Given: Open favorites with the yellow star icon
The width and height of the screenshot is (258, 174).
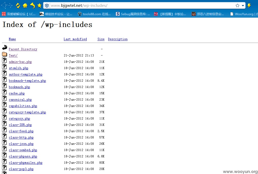Looking at the screenshot, I should click(39, 6).
